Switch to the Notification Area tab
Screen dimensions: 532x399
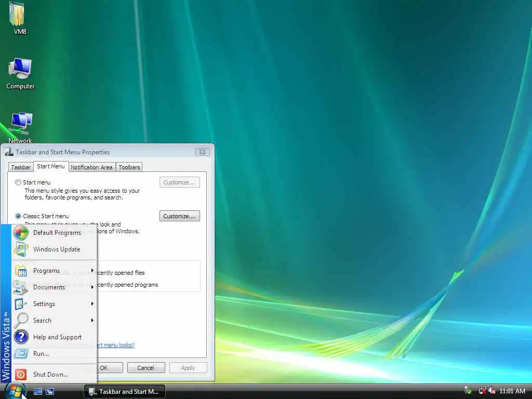click(91, 167)
